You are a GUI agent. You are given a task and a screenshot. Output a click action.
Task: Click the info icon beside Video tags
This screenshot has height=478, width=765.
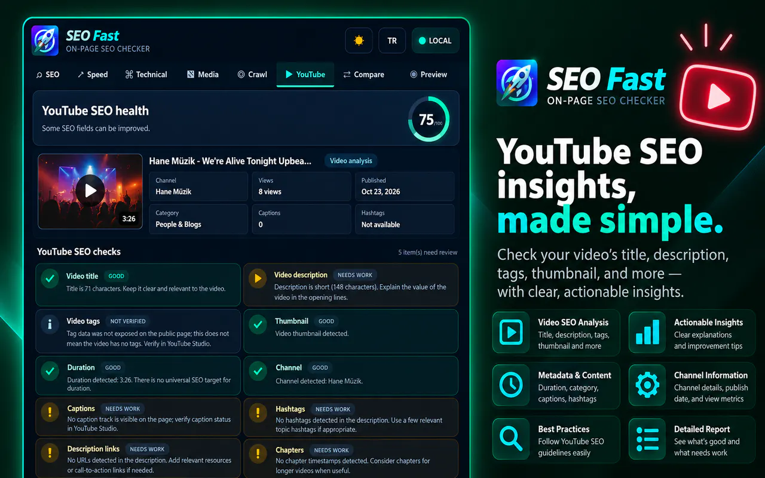coord(49,324)
